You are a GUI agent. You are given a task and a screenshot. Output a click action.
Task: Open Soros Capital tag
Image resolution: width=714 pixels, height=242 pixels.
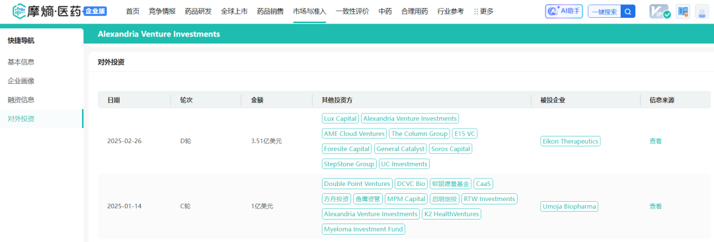coord(450,148)
